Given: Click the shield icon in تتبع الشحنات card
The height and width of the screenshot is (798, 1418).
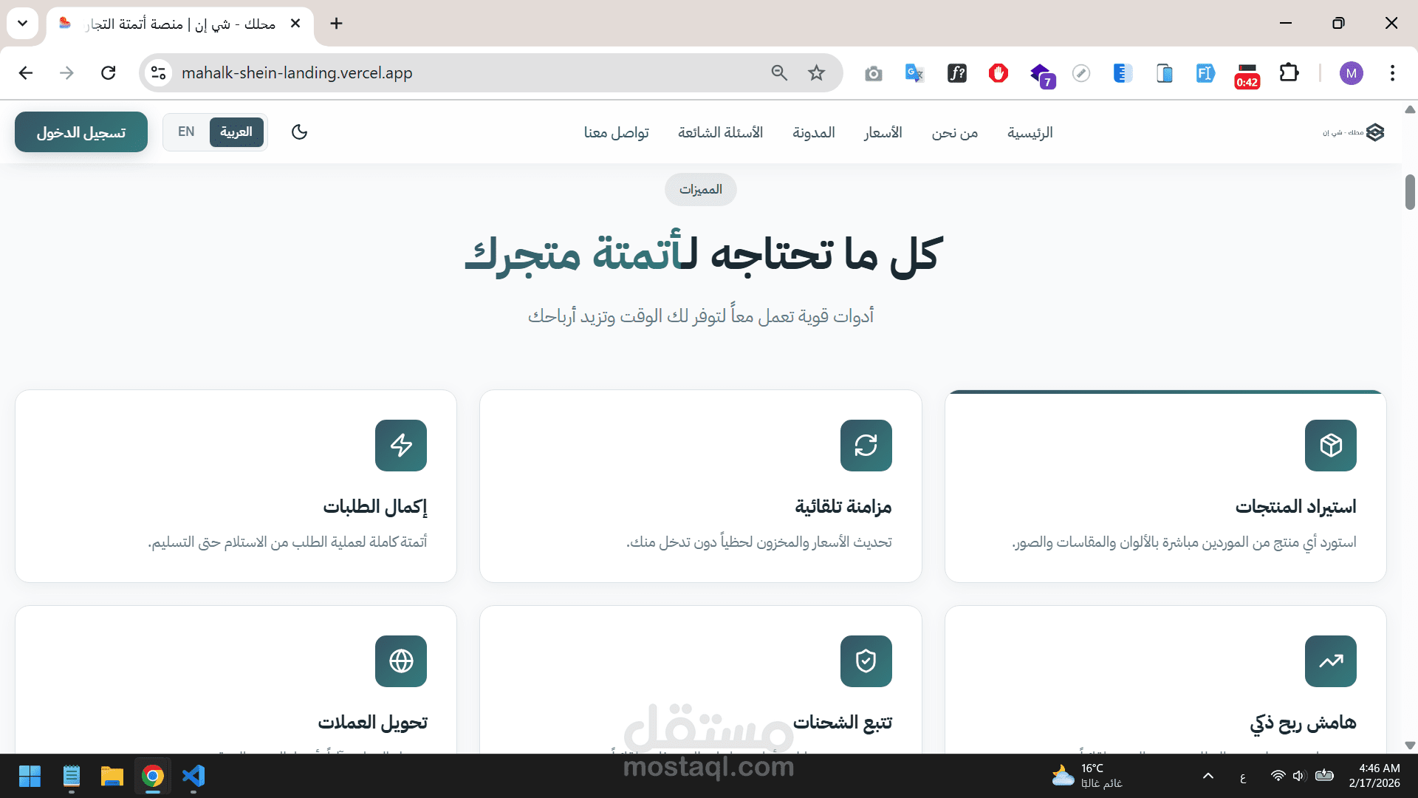Looking at the screenshot, I should (x=866, y=661).
